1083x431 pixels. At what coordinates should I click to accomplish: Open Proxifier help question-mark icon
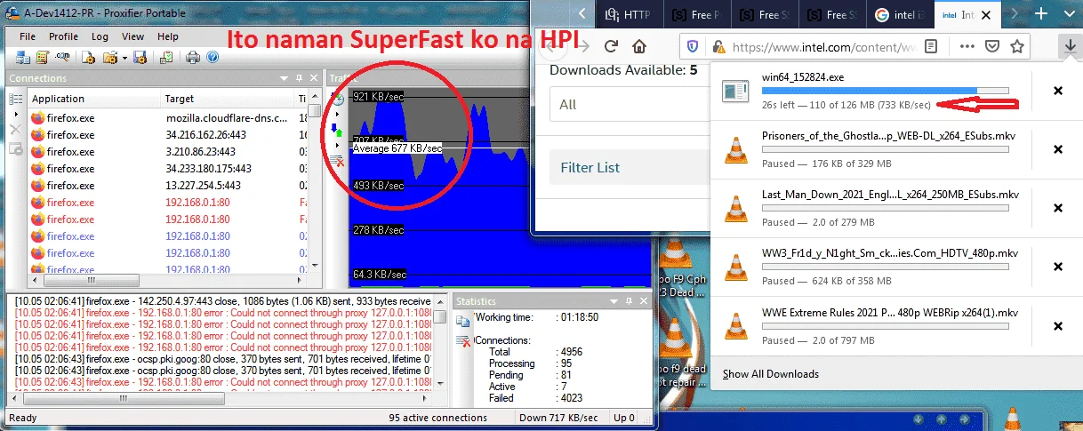click(213, 57)
